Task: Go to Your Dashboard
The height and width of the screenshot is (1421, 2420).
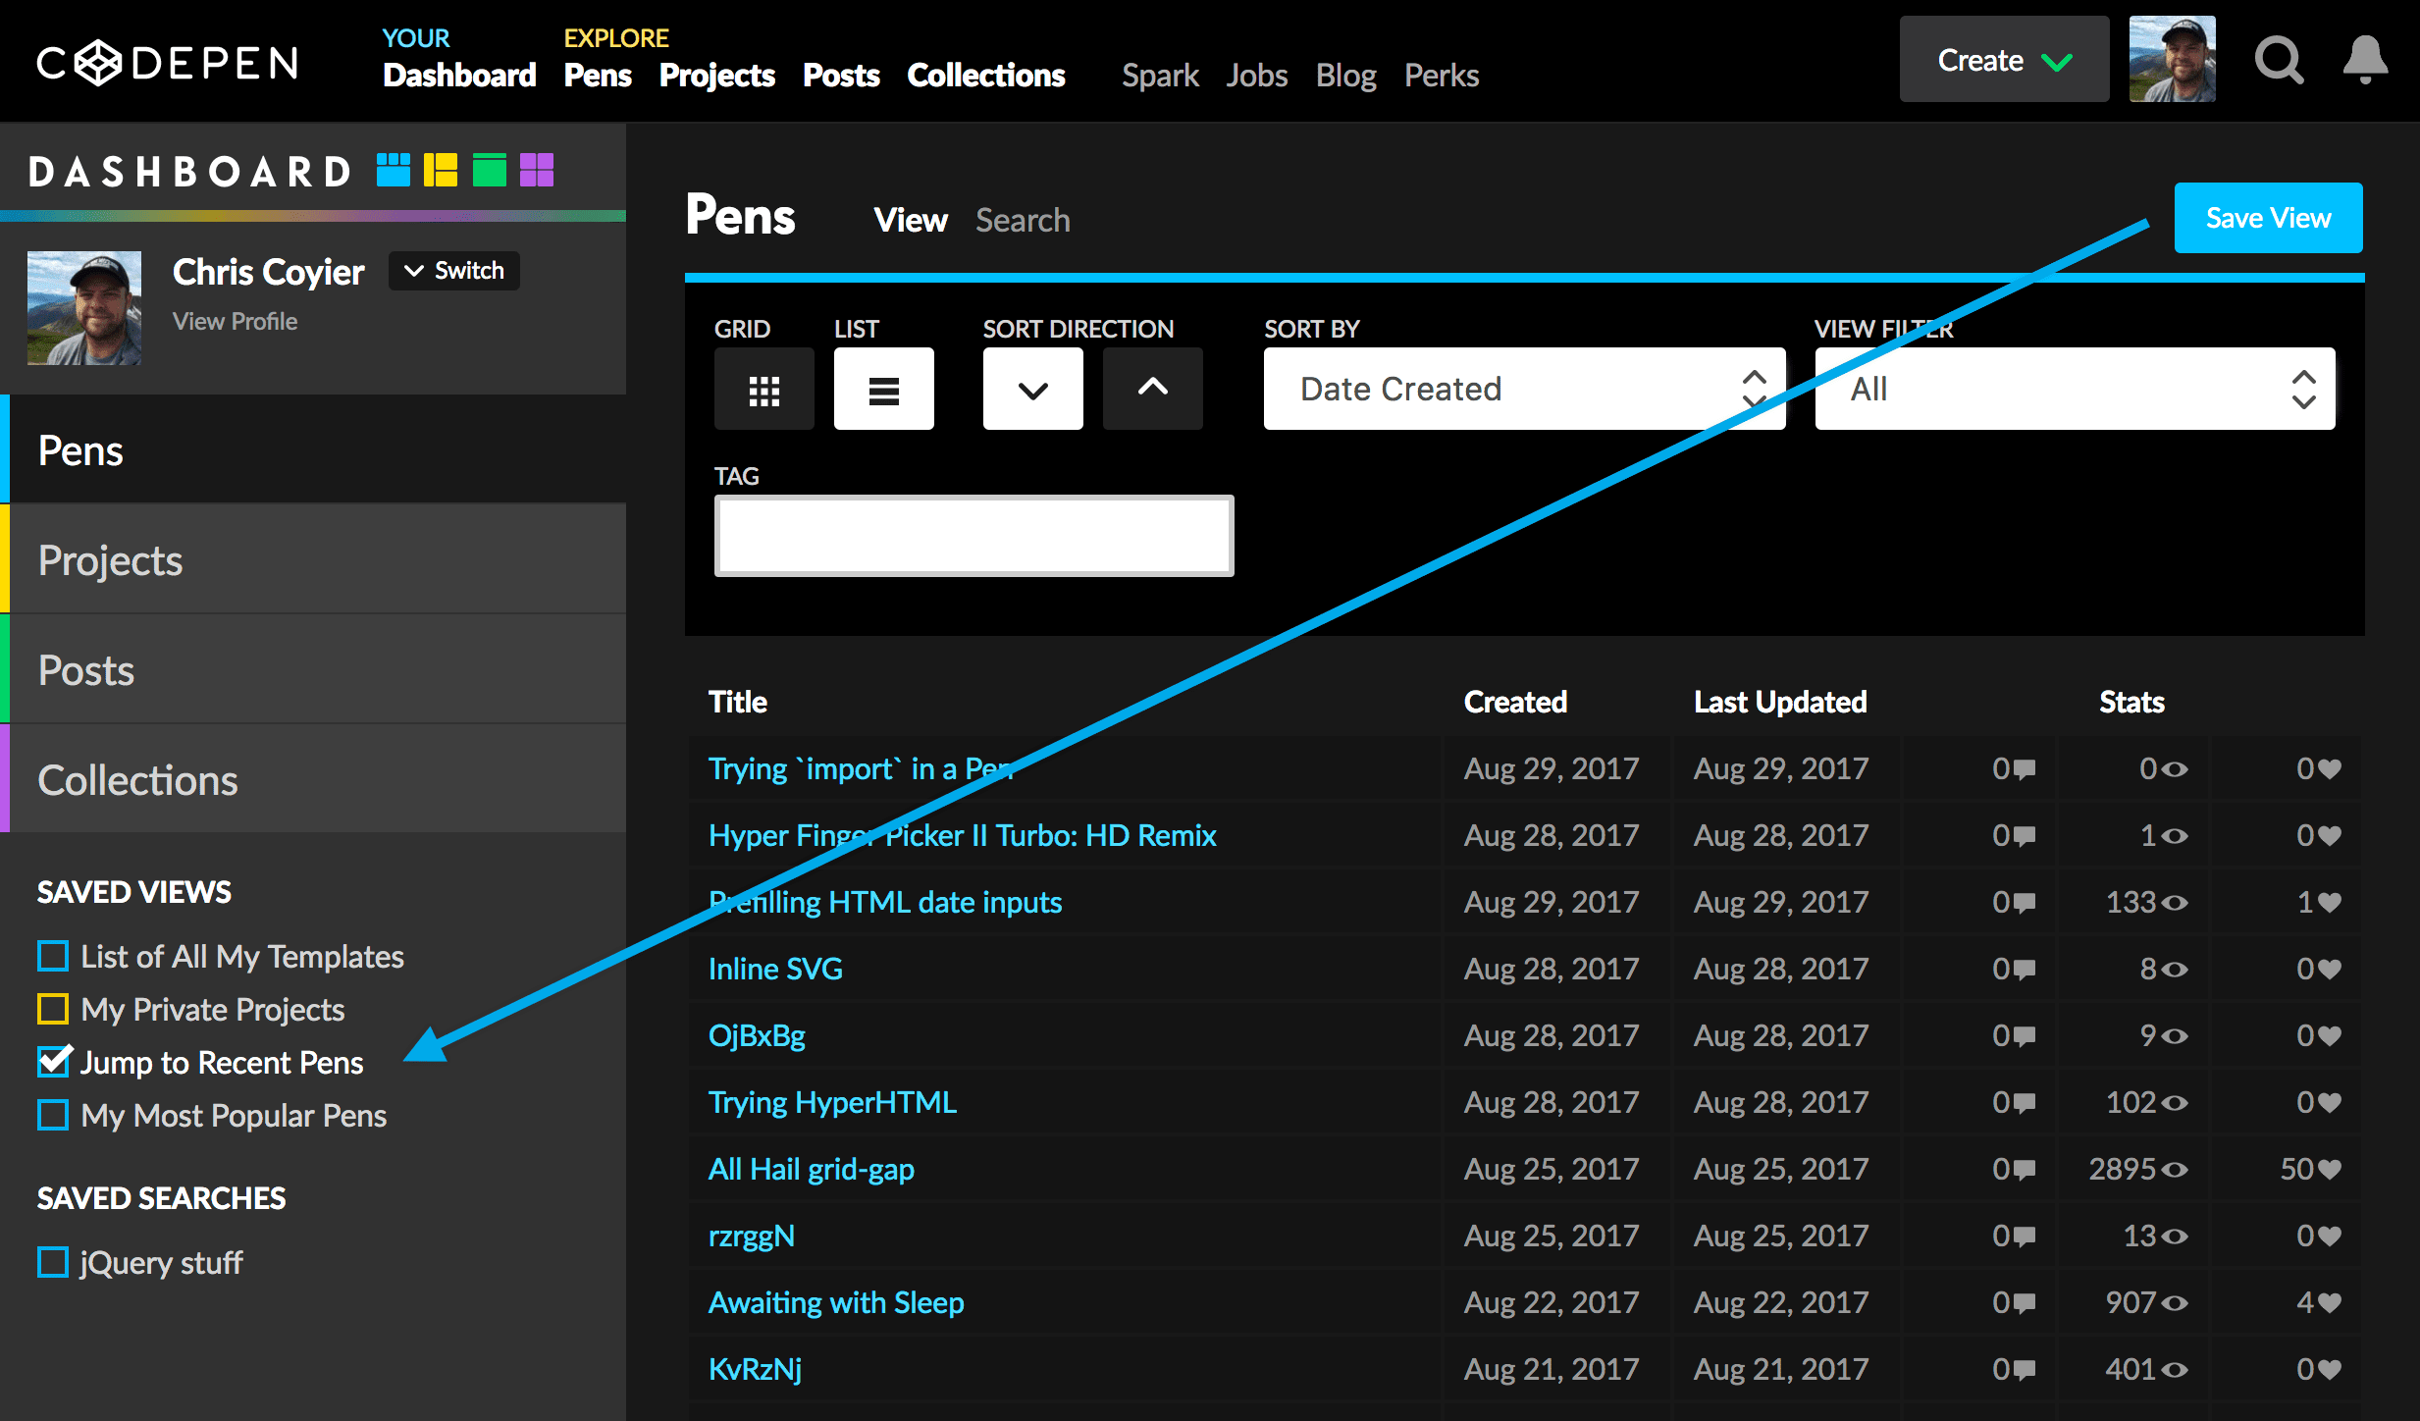Action: [459, 76]
